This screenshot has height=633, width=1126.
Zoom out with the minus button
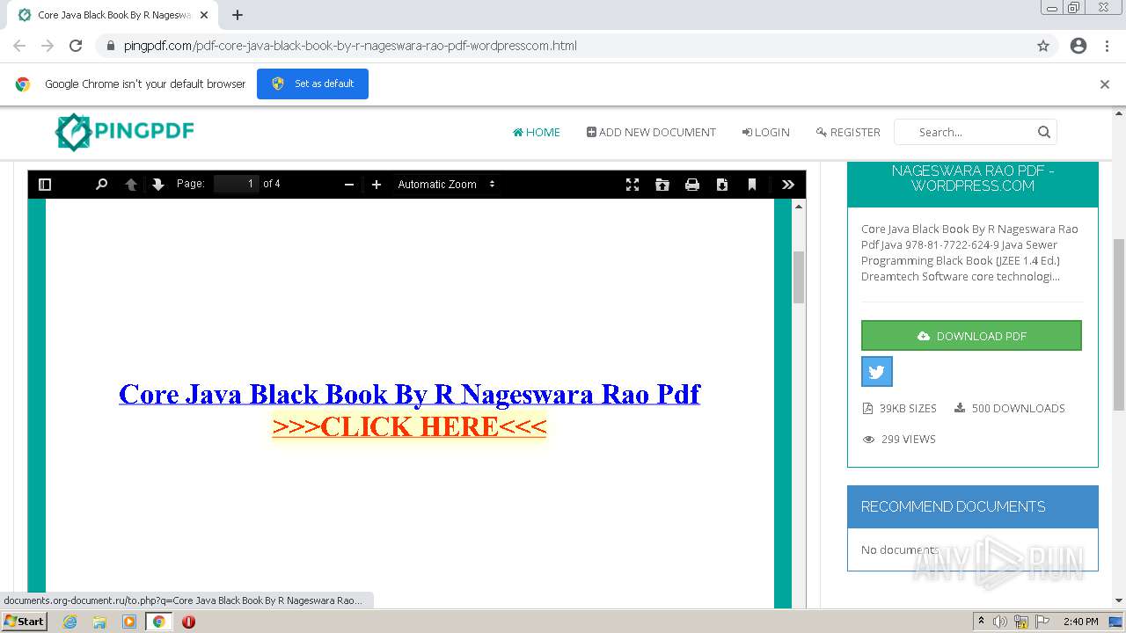[348, 185]
